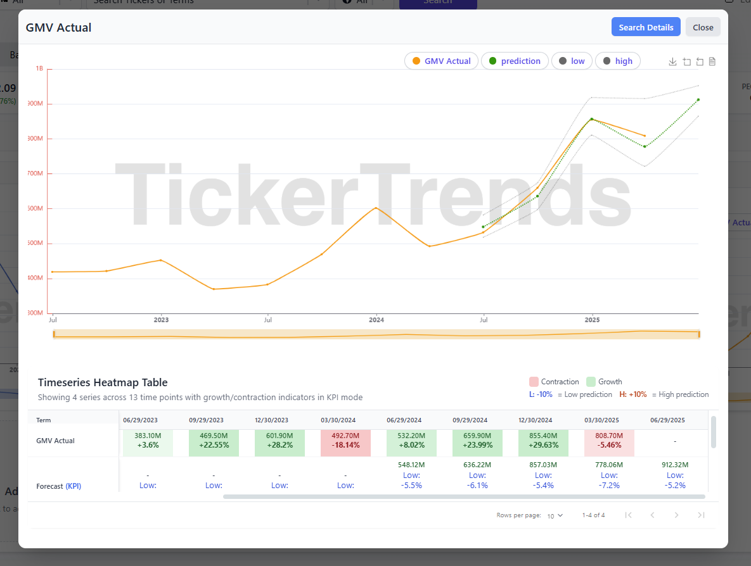This screenshot has width=751, height=566.
Task: Go to next table page
Action: pyautogui.click(x=676, y=515)
